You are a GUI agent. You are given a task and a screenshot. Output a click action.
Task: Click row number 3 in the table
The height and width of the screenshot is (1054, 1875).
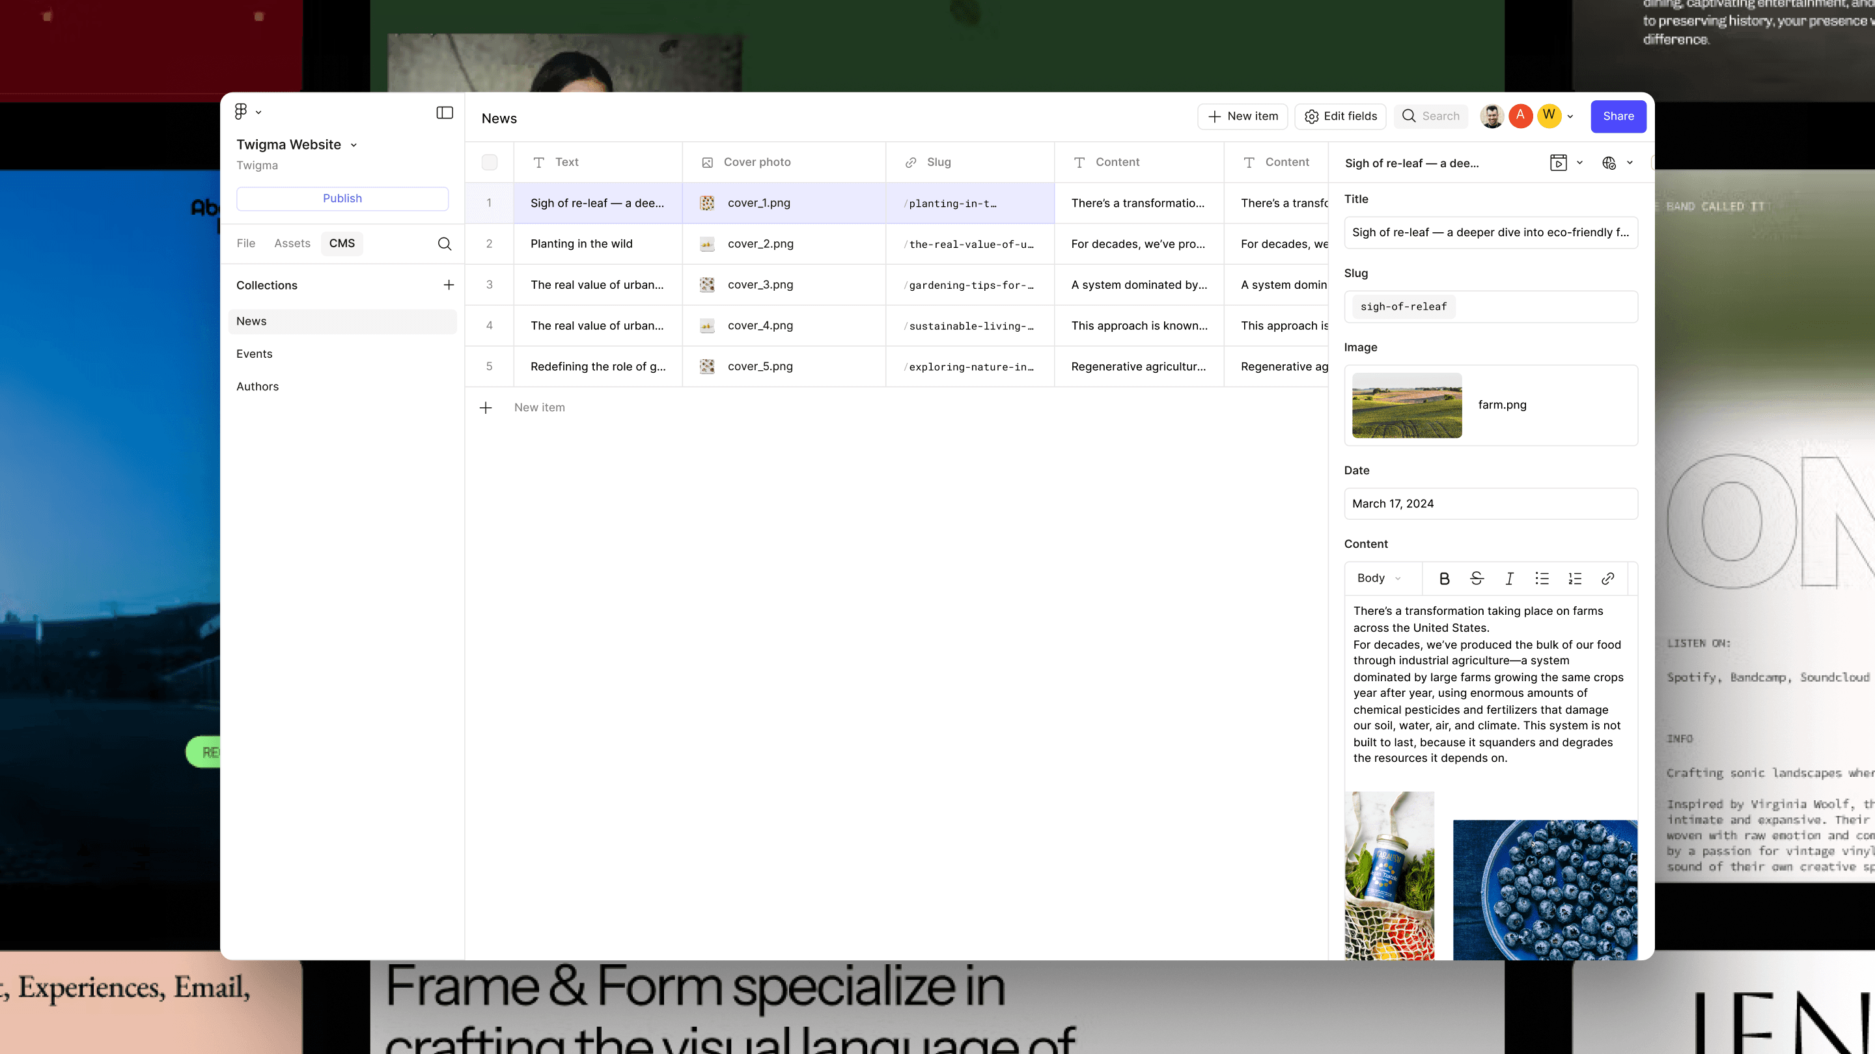pyautogui.click(x=489, y=285)
